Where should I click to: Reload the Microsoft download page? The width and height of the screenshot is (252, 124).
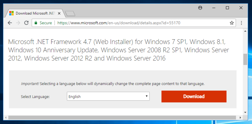click(x=26, y=23)
